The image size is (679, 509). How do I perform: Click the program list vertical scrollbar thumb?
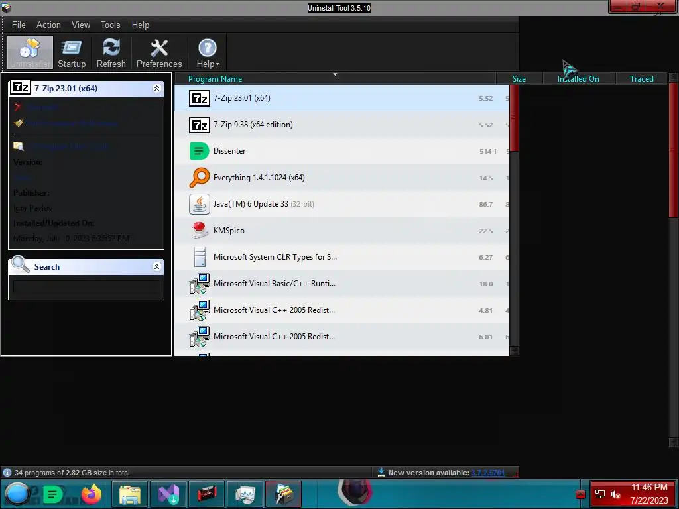coord(514,118)
